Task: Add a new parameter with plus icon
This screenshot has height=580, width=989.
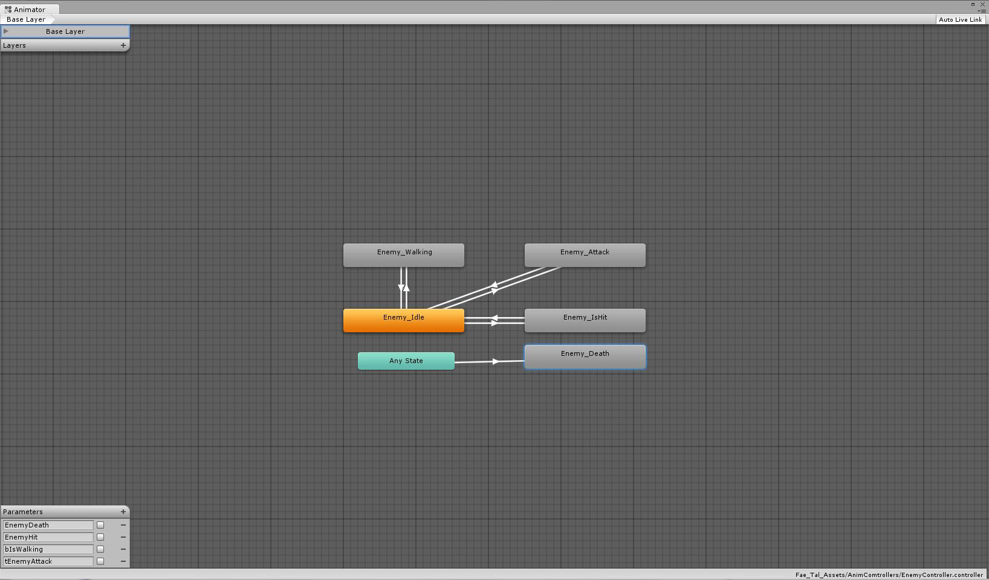Action: point(123,512)
